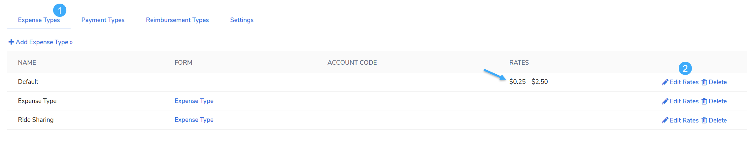This screenshot has width=750, height=141.
Task: Click pencil icon in Ride Sharing row
Action: tap(665, 121)
